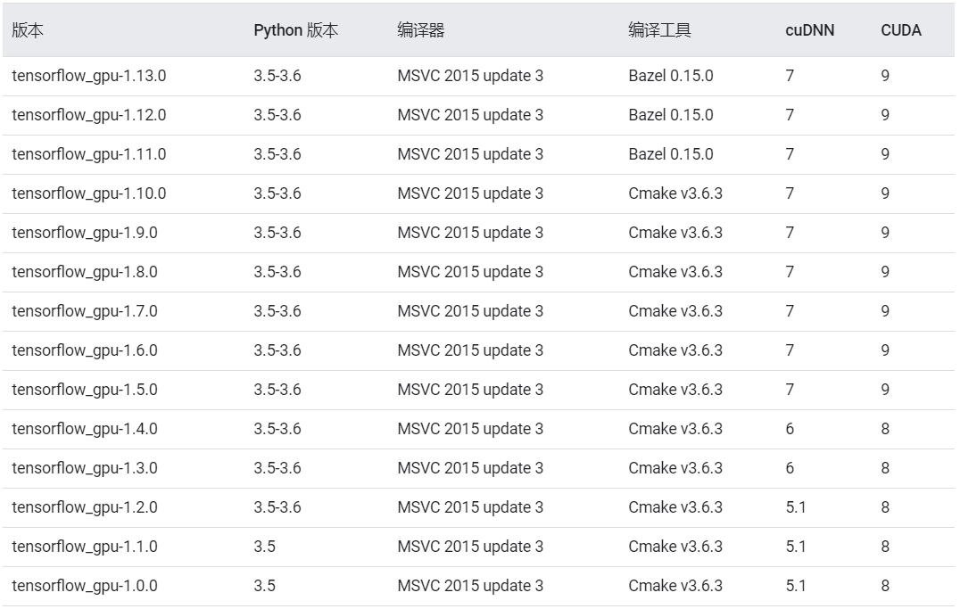Select Python 3.5 in the tensorflow_gpu-1.1.0 row
This screenshot has width=960, height=609.
(264, 547)
